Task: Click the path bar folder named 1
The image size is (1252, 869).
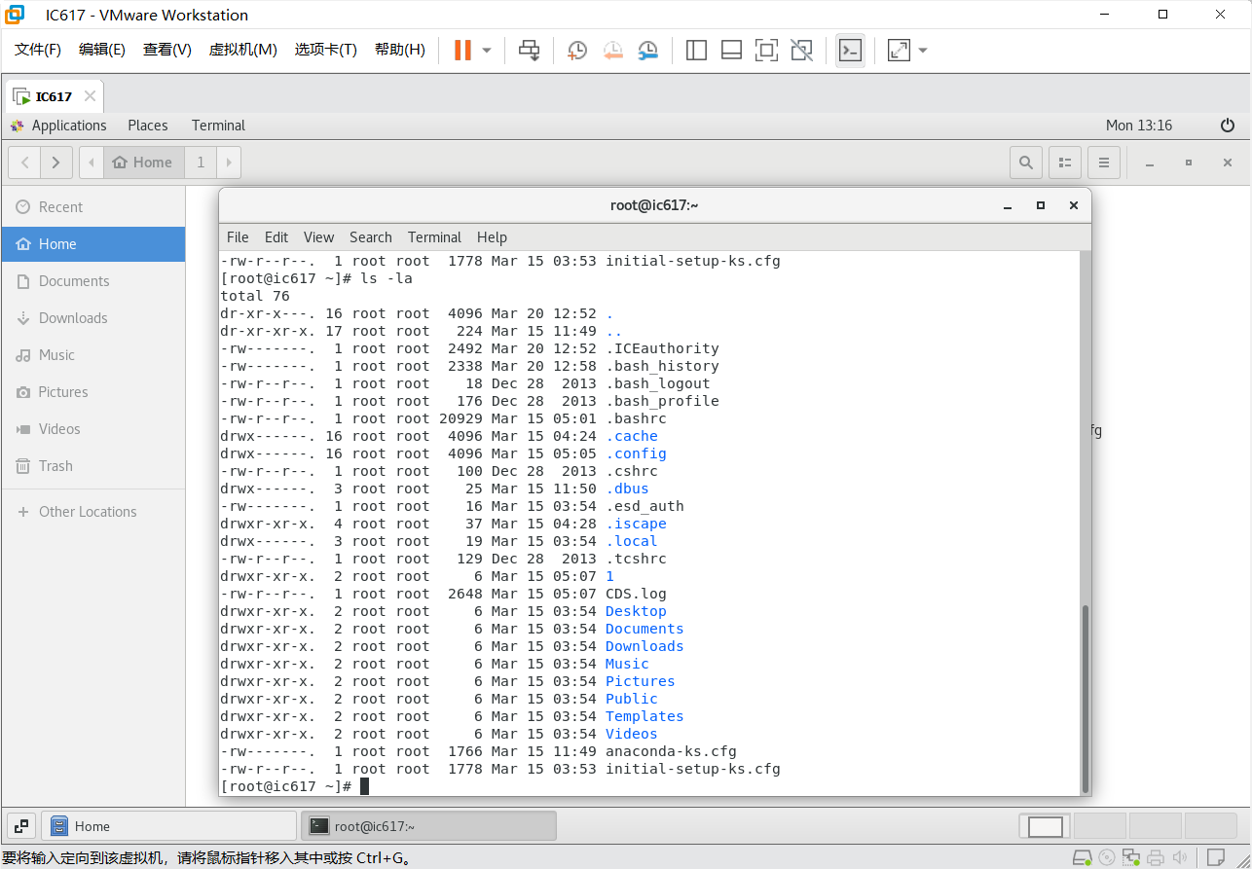Action: [x=201, y=163]
